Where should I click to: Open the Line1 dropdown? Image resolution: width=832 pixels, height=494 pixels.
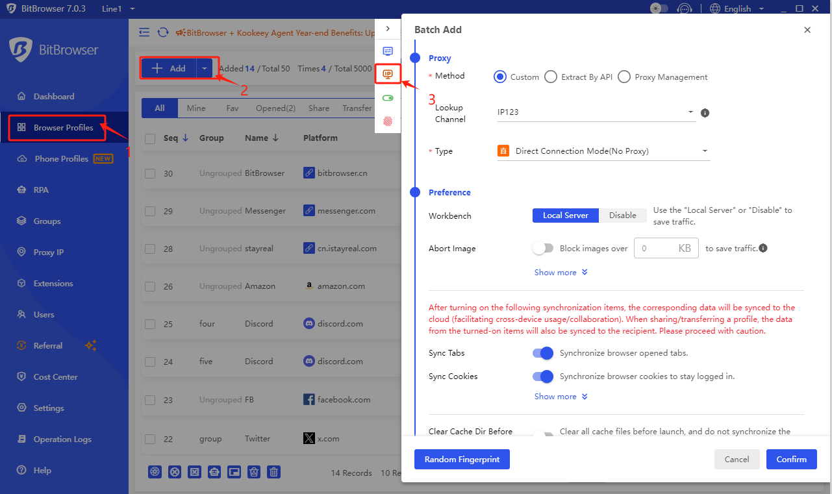click(120, 8)
